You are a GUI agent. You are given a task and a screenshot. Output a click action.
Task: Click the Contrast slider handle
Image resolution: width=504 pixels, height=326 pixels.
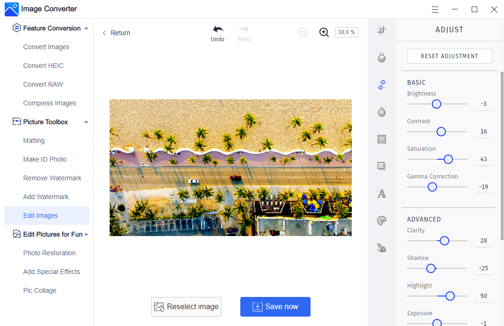pos(441,132)
